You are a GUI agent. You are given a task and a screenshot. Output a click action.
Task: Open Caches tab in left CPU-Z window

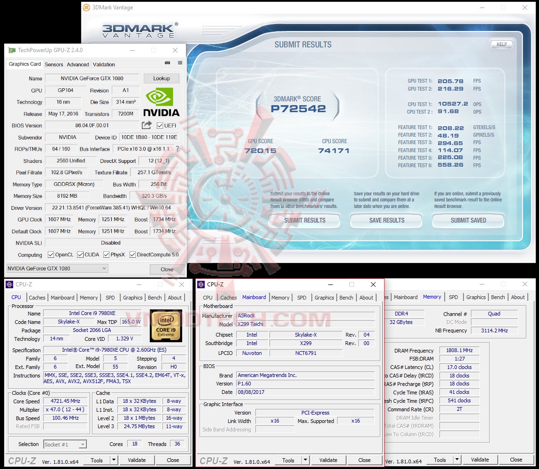[37, 298]
